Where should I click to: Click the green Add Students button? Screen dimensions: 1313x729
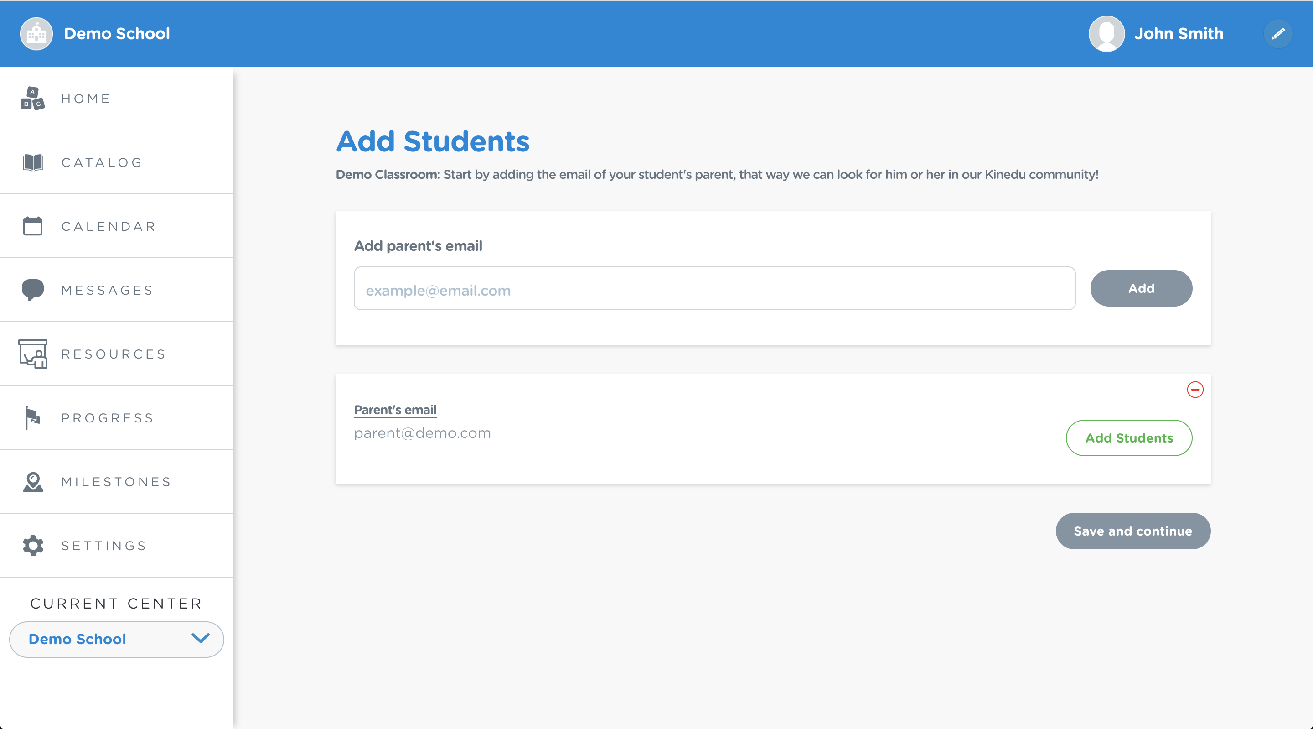point(1128,437)
